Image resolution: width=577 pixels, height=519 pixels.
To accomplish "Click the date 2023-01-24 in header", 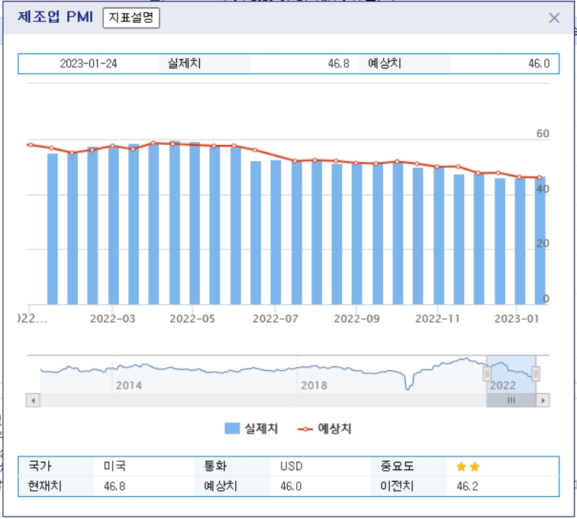I will click(x=89, y=63).
